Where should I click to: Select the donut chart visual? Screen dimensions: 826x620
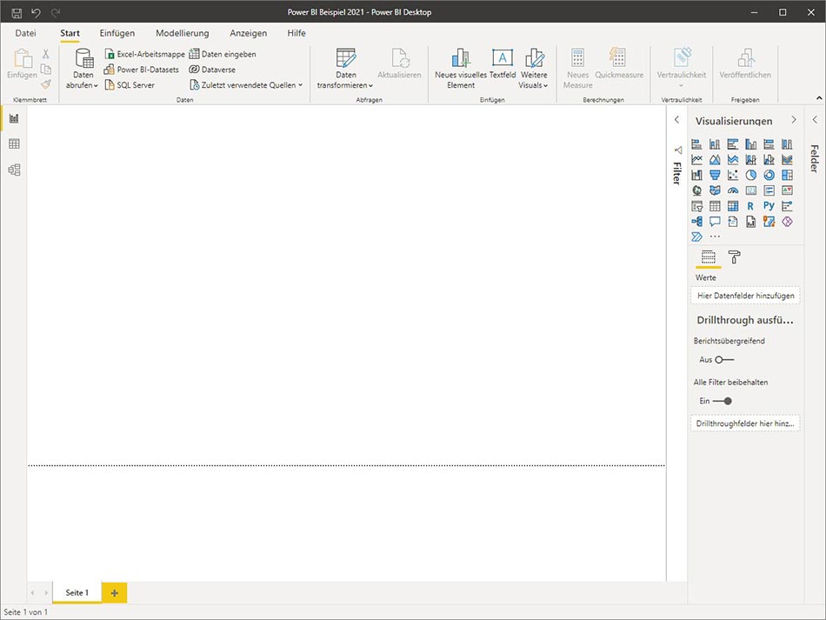click(x=769, y=175)
